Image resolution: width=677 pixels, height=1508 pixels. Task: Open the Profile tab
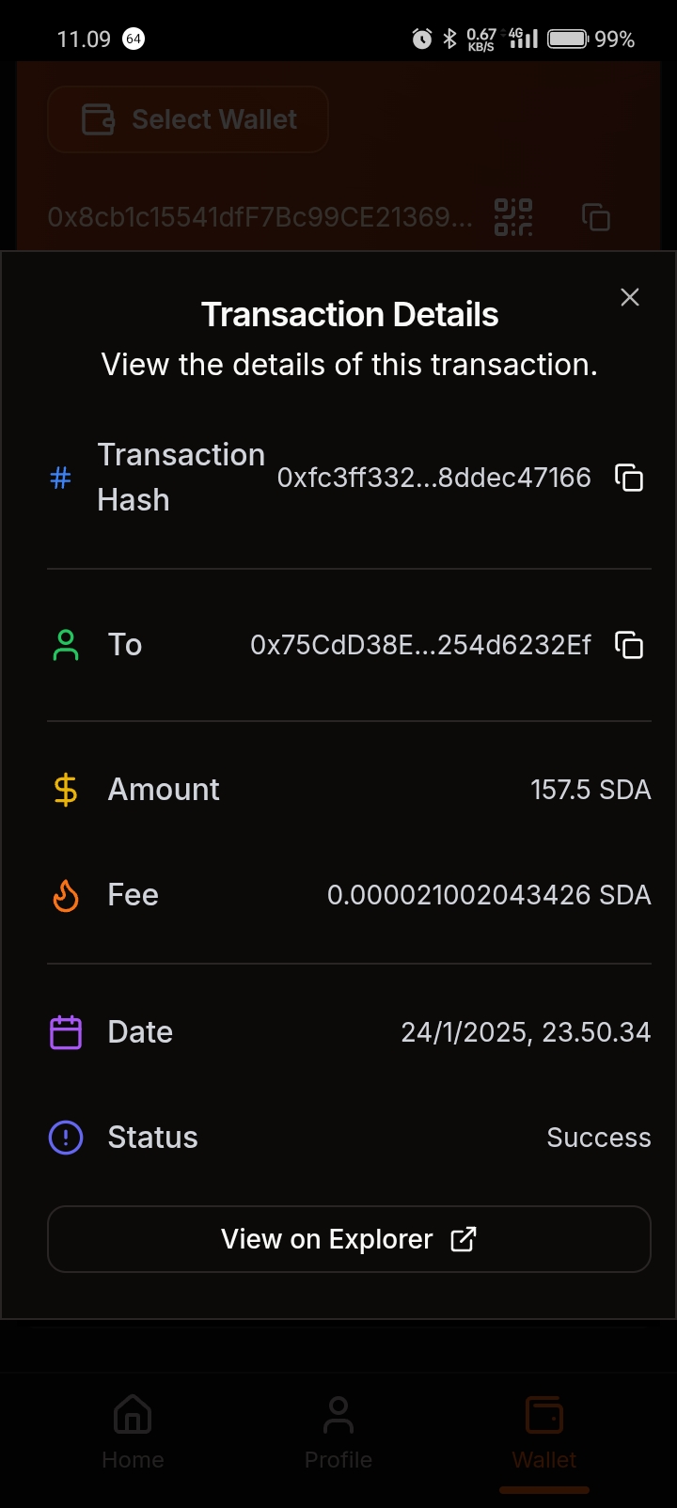(338, 1431)
